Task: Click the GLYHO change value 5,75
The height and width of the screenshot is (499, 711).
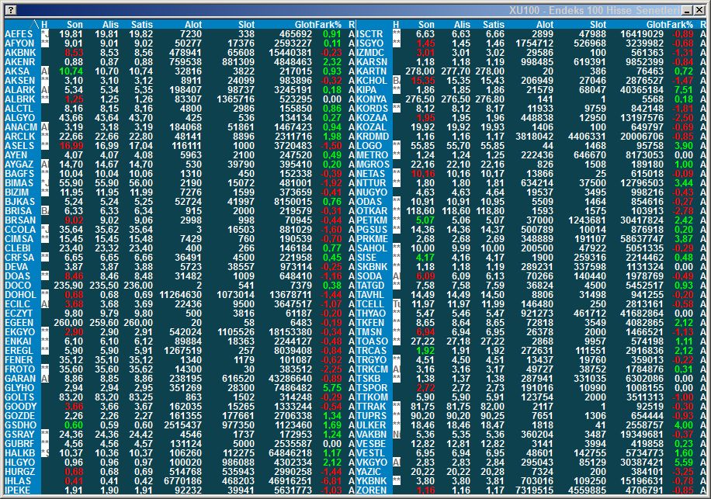Action: (332, 388)
